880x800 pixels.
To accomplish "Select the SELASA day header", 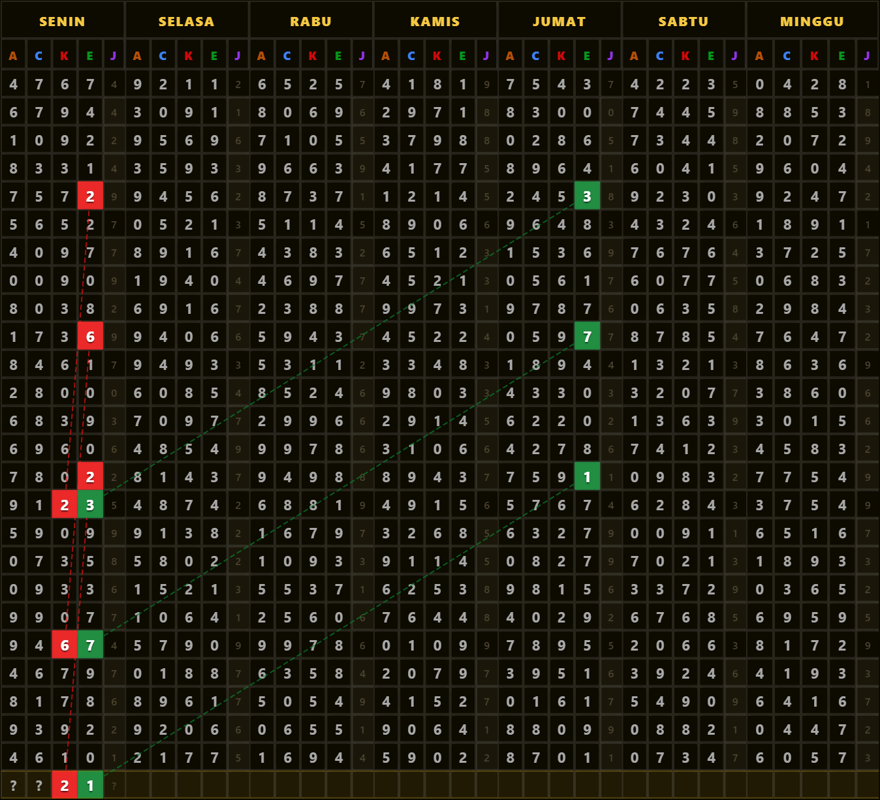I will coord(187,21).
